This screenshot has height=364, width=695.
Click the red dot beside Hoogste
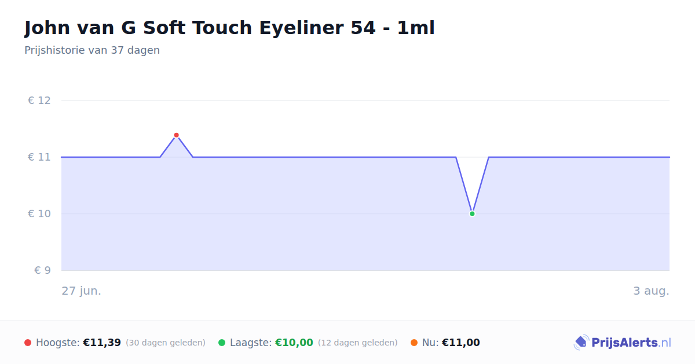click(28, 343)
